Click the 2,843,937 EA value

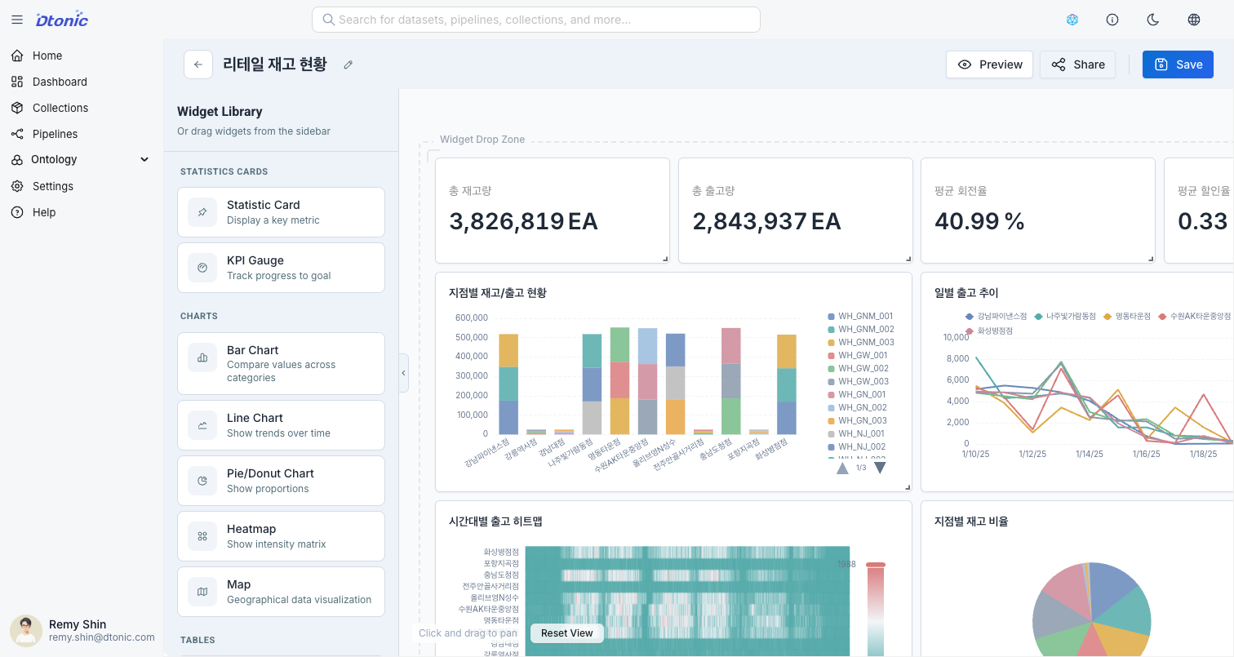[x=766, y=221]
